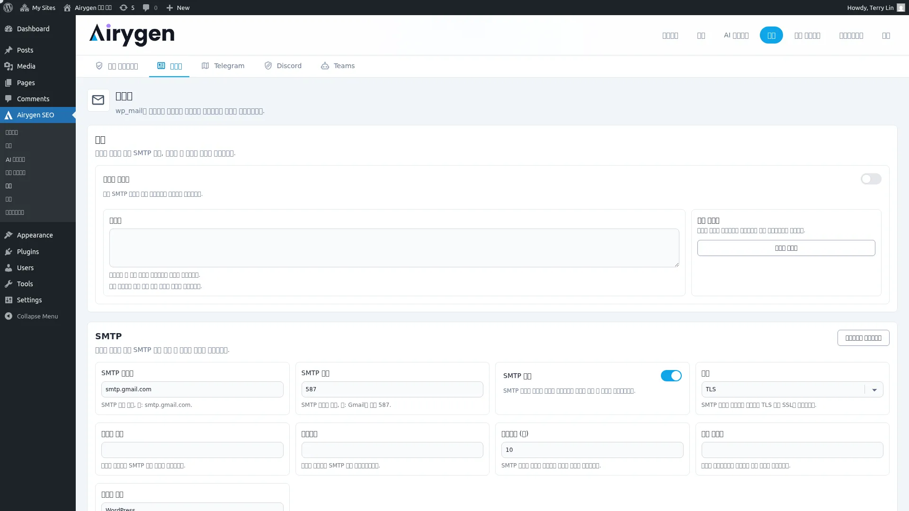Click the outlined button in the SMTP section header
909x511 pixels.
tap(863, 338)
